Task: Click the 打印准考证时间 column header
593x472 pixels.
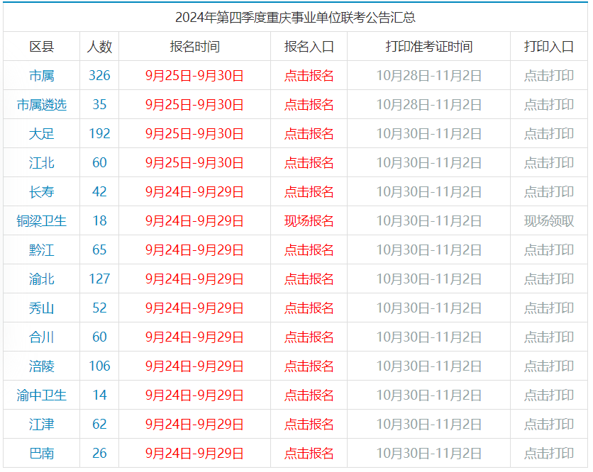Action: [428, 47]
